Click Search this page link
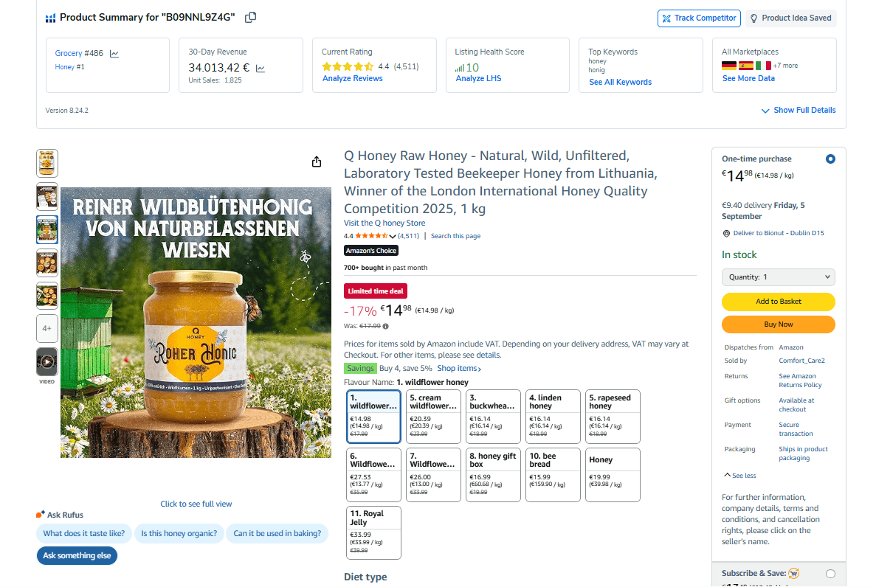Viewport: 876px width, 587px height. click(455, 236)
